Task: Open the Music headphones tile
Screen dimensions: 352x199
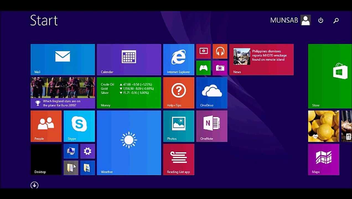Action: click(220, 51)
